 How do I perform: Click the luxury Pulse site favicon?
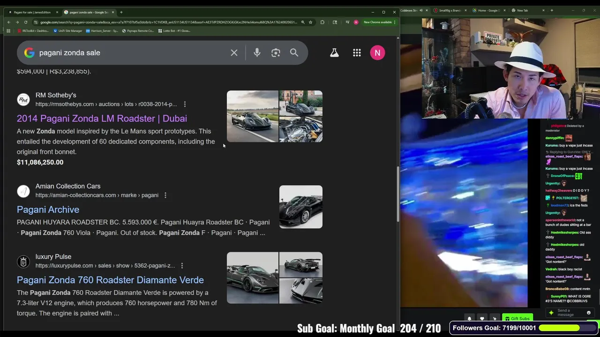click(23, 262)
